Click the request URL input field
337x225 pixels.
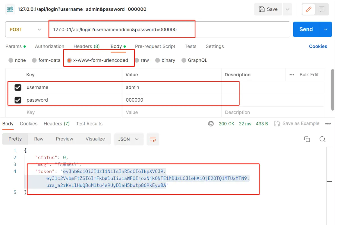(x=169, y=29)
